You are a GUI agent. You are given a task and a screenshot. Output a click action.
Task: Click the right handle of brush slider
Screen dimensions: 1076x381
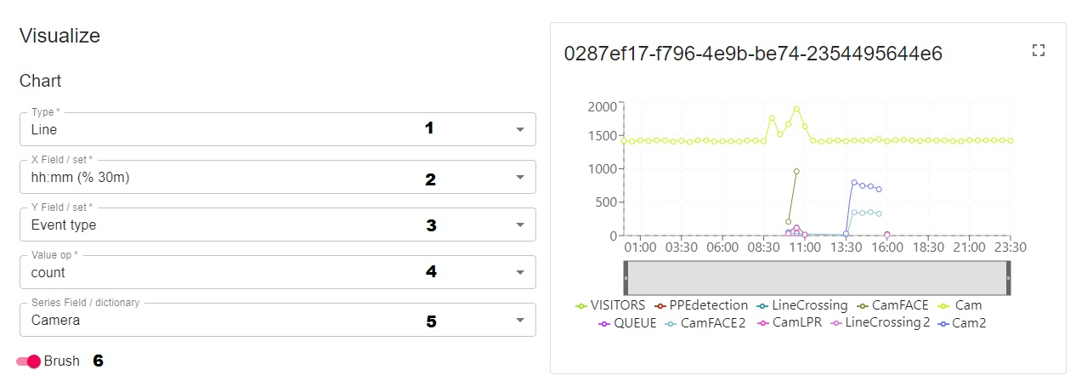point(1008,278)
